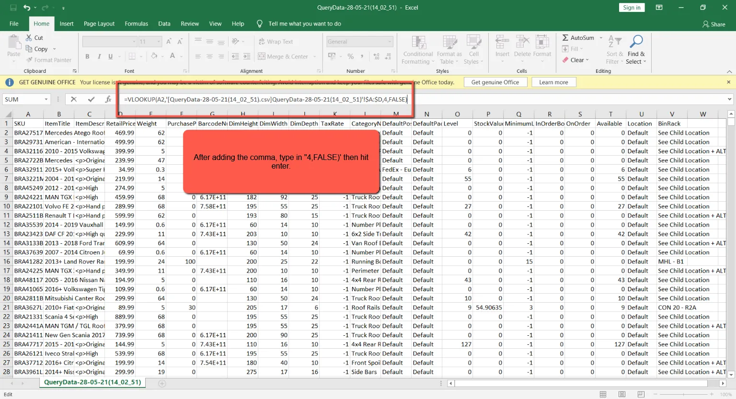Click Decrease Font Size icon
Viewport: 736px width, 399px height.
point(179,42)
